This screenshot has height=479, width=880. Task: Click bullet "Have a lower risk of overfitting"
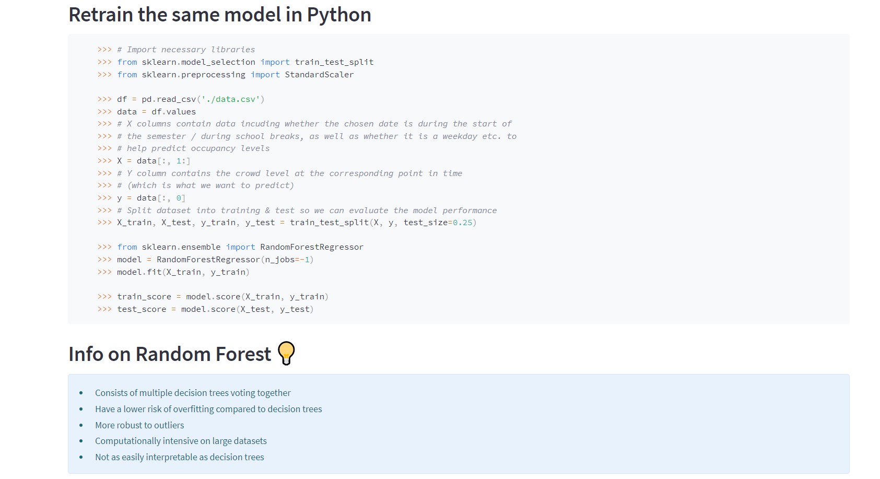coord(208,409)
